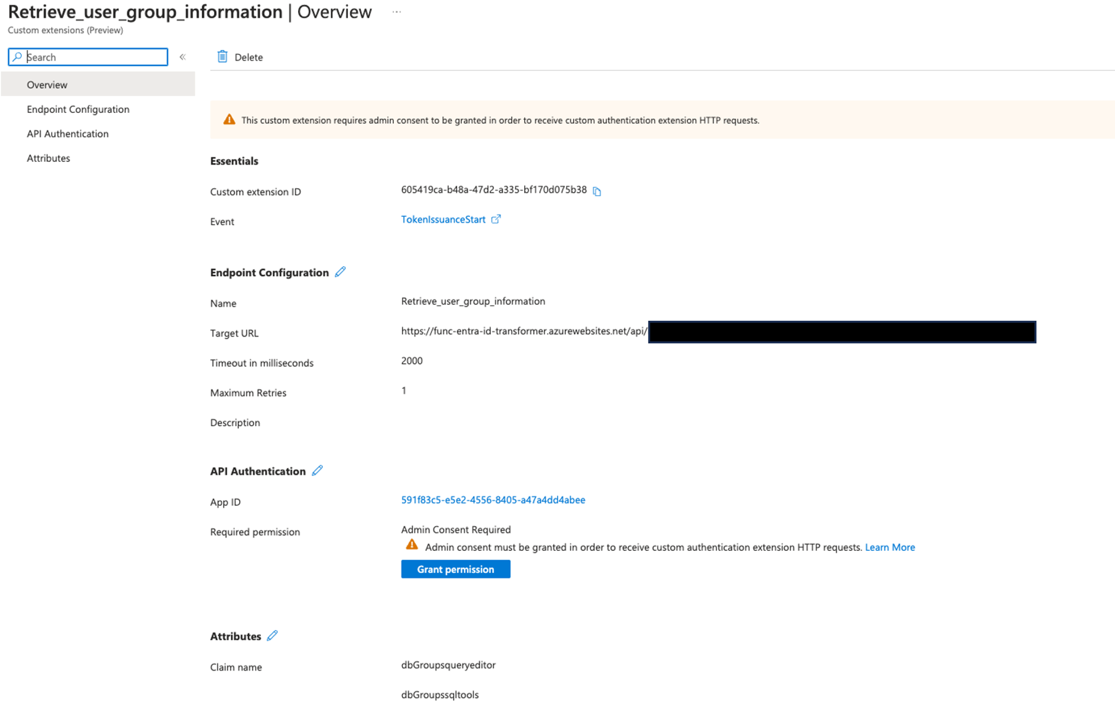Click the warning icon in the banner
Image resolution: width=1115 pixels, height=717 pixels.
coord(229,120)
